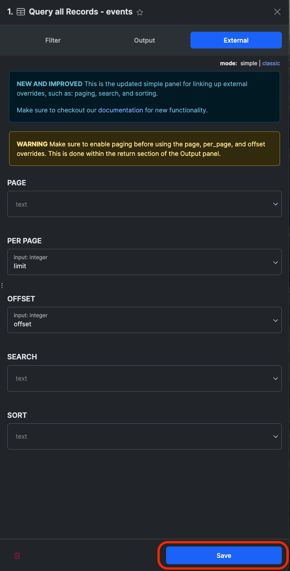Screen dimensions: 290x571
Task: Expand the PAGE dropdown chevron
Action: coord(275,204)
